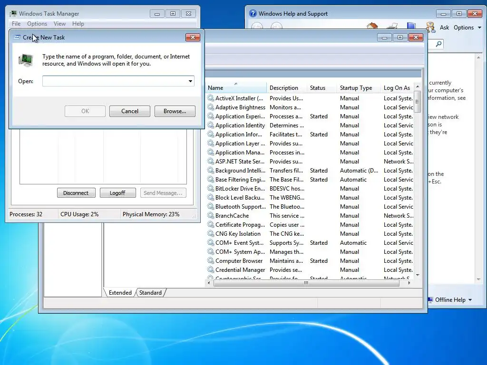Sort services by the Startup Type column header

pos(359,88)
